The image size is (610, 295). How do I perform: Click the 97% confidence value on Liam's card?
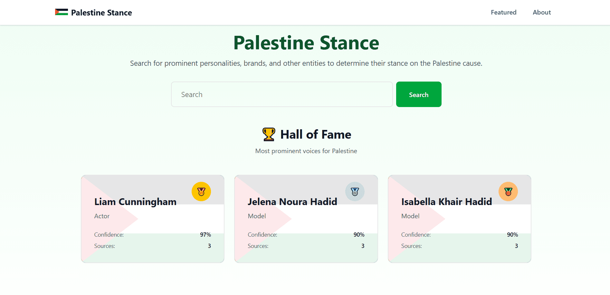[205, 234]
